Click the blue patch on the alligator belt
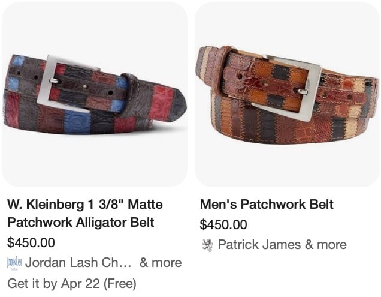This screenshot has width=381, height=297. [x=77, y=122]
